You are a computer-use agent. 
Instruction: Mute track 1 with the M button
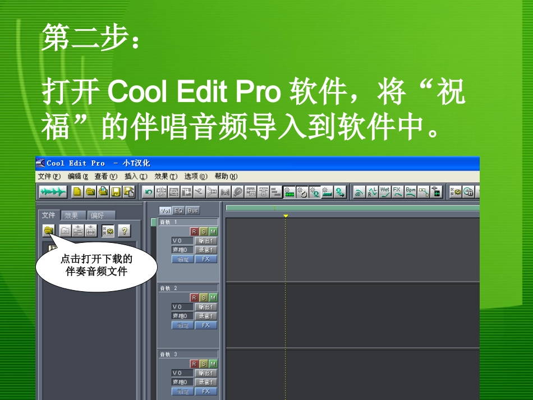pos(213,232)
